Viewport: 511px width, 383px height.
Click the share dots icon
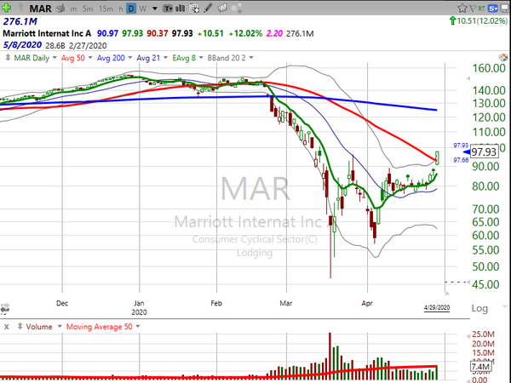tap(236, 9)
